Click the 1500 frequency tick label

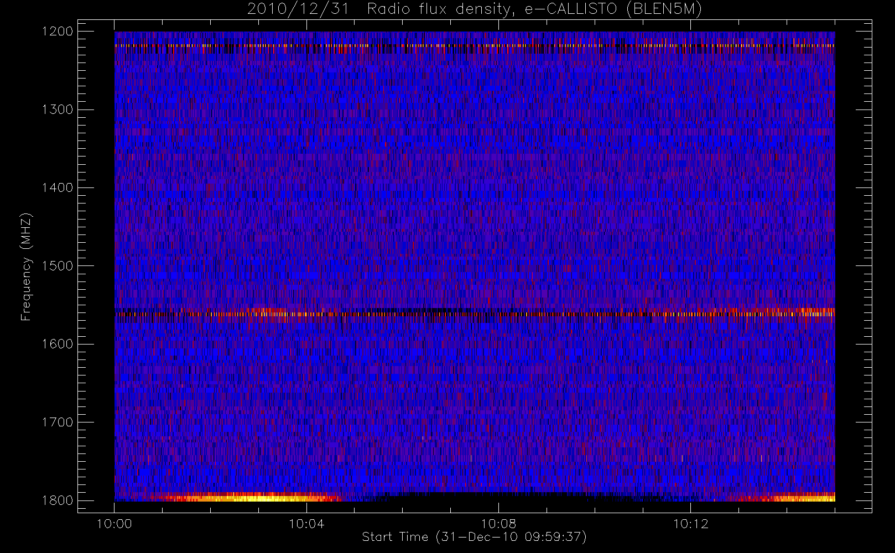58,265
